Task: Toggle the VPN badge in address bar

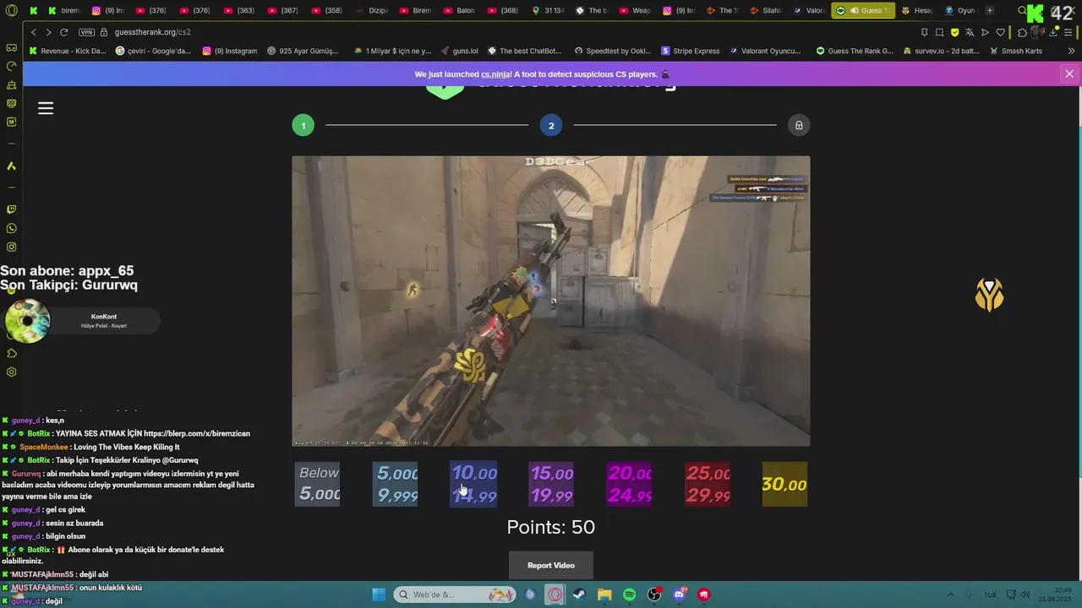Action: (x=86, y=32)
